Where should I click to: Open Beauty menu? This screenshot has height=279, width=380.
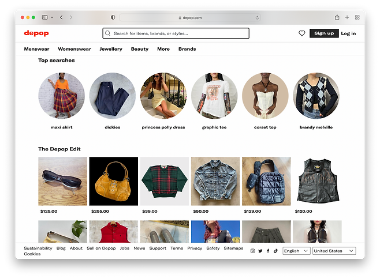(140, 49)
